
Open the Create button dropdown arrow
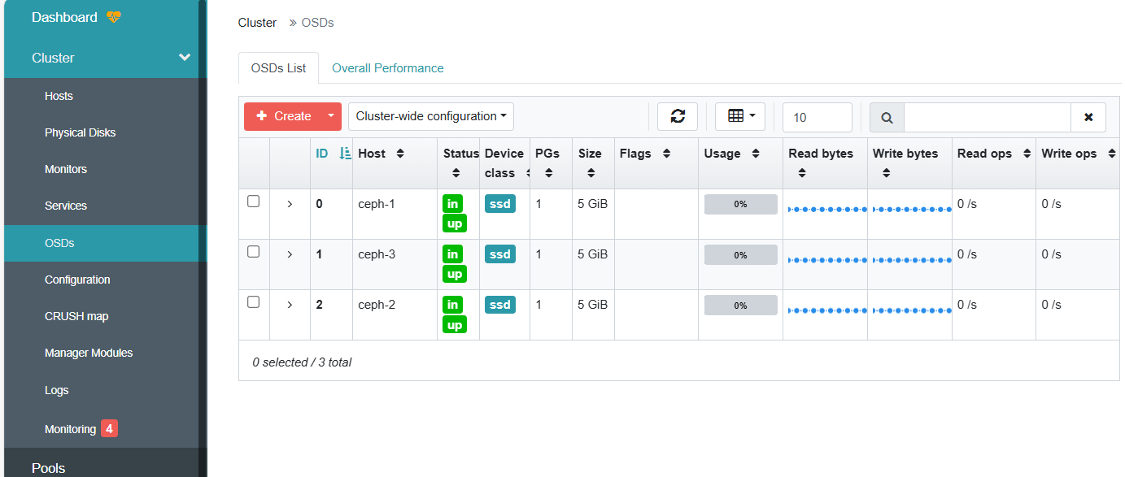click(330, 116)
